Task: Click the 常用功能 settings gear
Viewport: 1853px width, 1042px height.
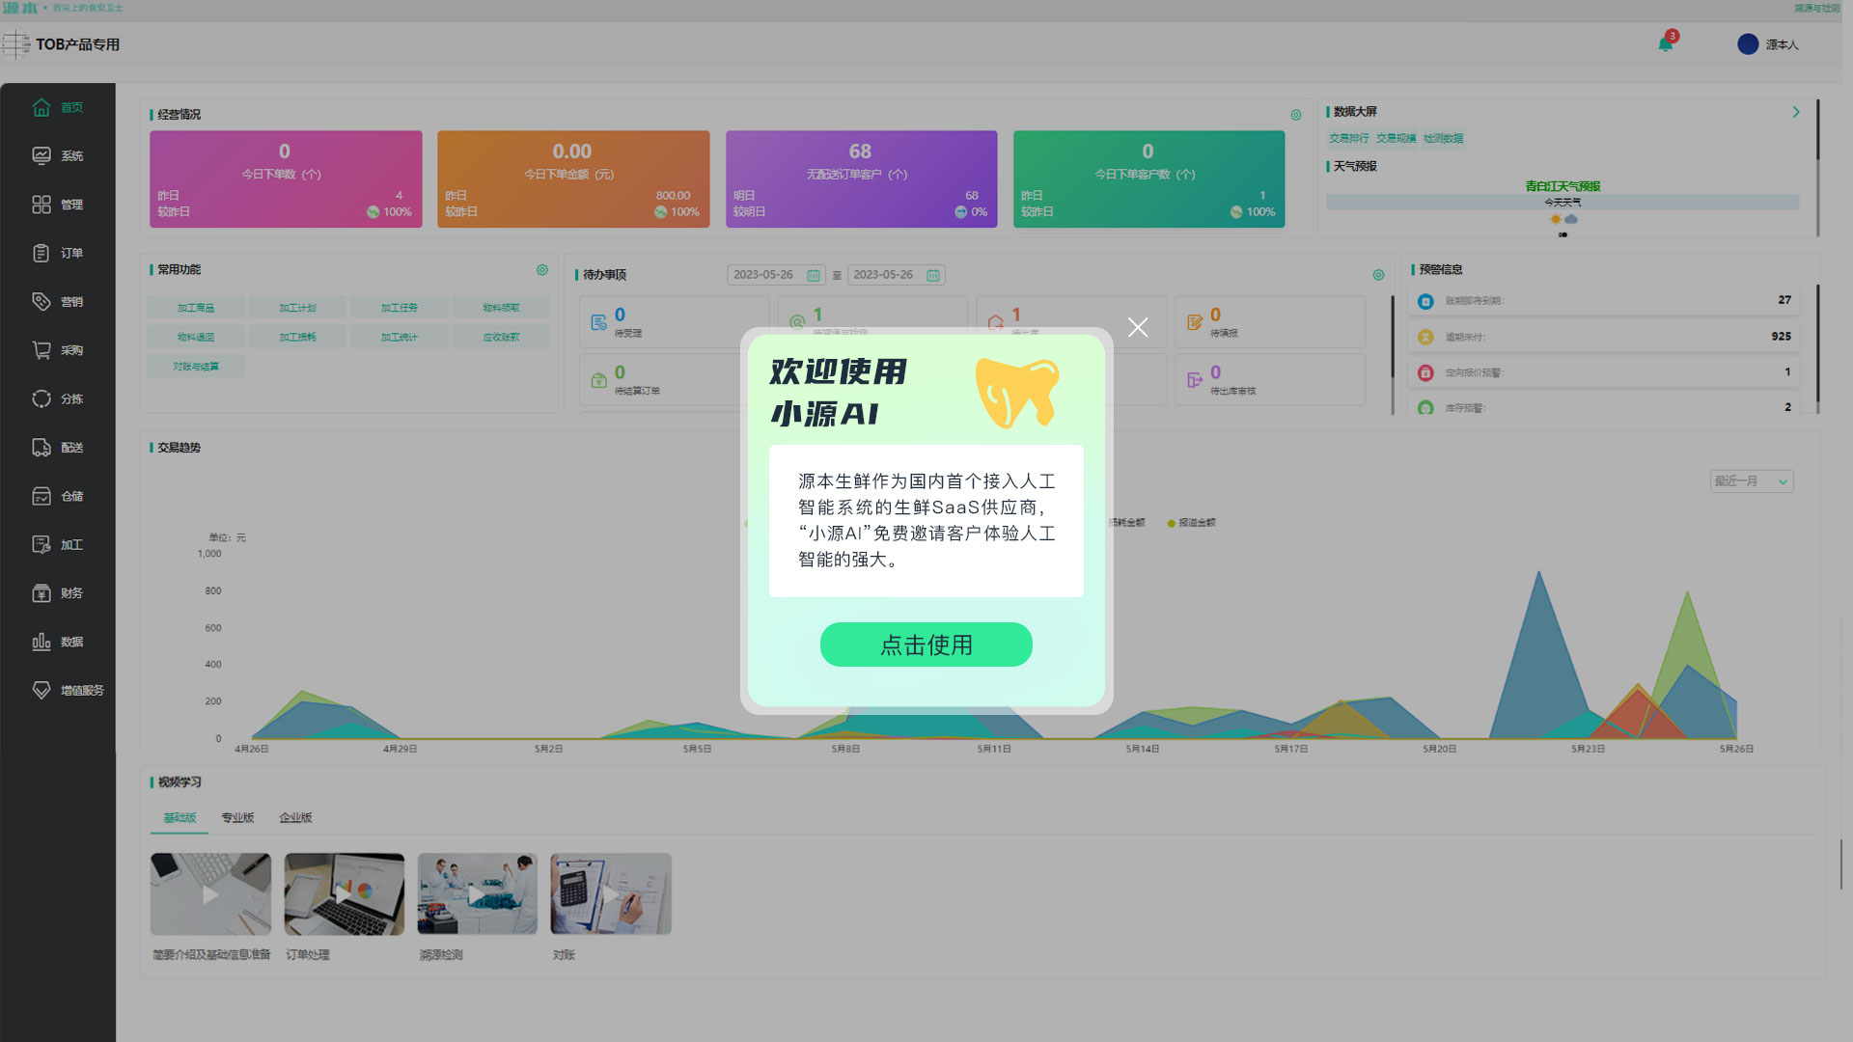Action: 541,270
